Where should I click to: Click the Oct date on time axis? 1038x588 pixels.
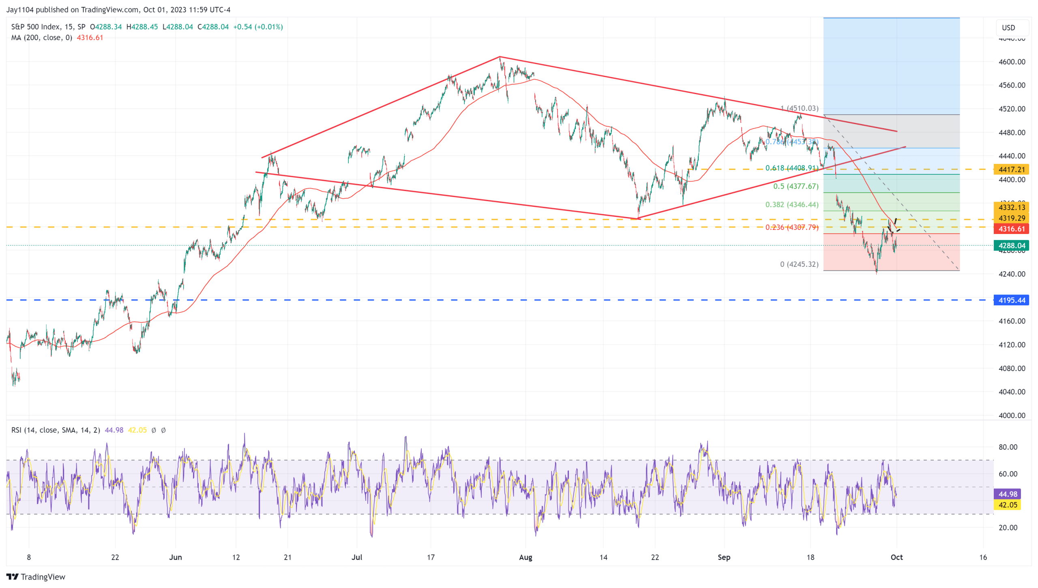point(896,557)
